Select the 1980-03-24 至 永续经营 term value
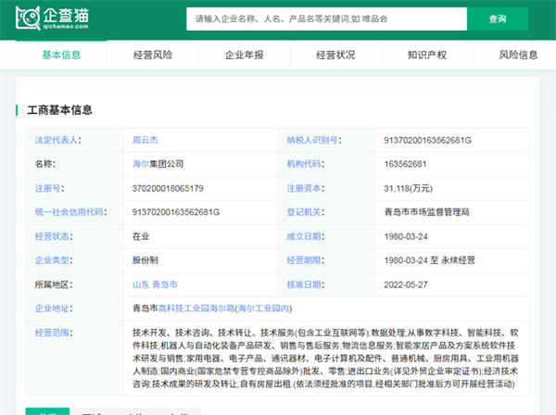Viewport: 556px width, 415px height. coord(429,260)
